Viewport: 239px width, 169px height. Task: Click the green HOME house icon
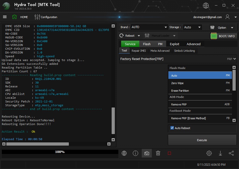15,17
